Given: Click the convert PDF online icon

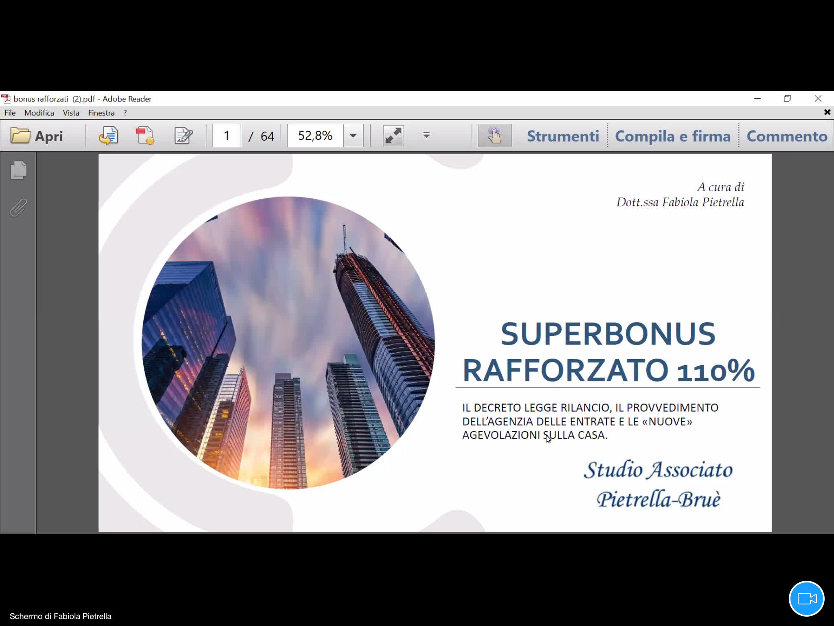Looking at the screenshot, I should 108,136.
